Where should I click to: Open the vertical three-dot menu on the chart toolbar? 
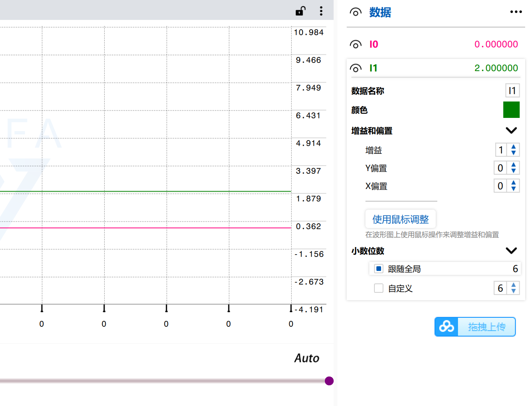point(321,11)
